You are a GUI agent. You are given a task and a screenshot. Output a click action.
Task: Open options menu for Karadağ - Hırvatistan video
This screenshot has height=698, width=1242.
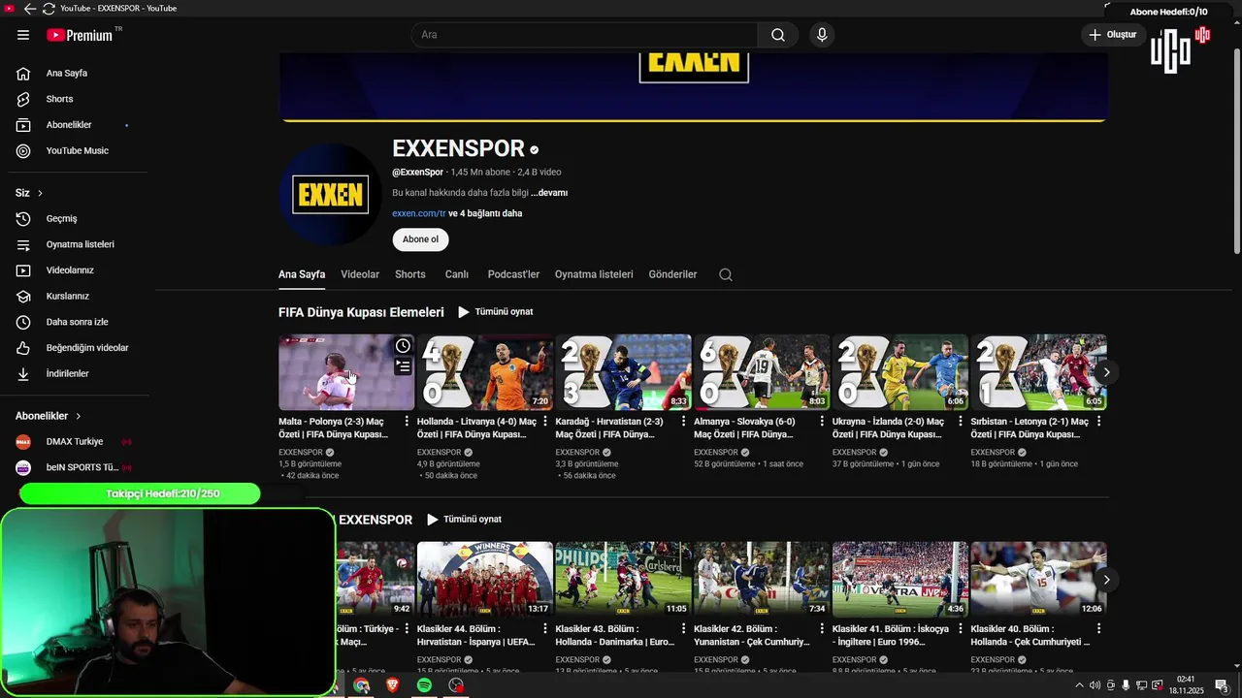[684, 422]
